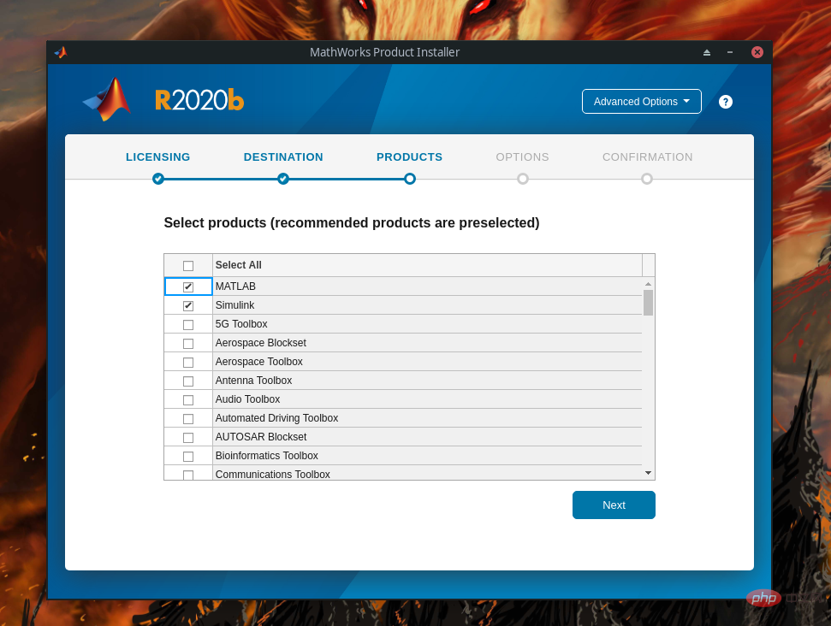Click the MATLAB logo in the header
The width and height of the screenshot is (831, 626).
point(108,99)
